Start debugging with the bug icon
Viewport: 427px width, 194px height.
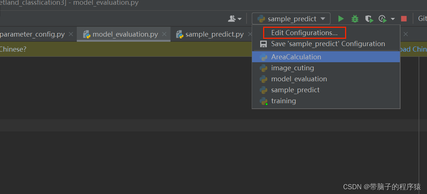pyautogui.click(x=355, y=19)
